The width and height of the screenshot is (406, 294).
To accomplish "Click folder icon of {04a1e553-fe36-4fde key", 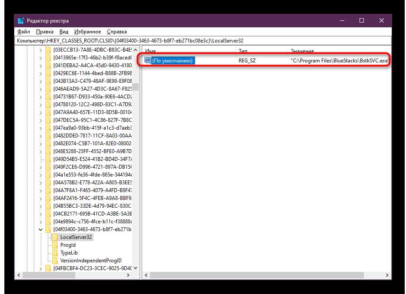I will [x=48, y=175].
